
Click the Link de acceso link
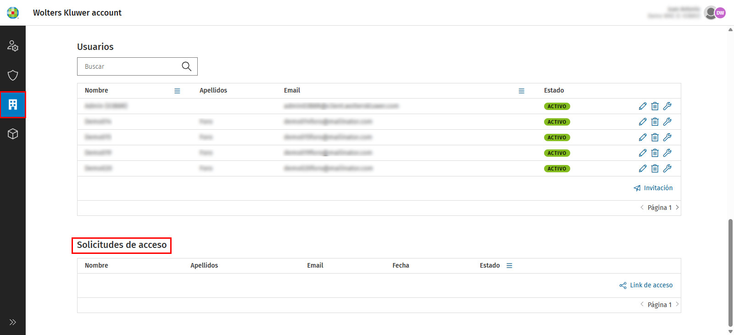646,285
